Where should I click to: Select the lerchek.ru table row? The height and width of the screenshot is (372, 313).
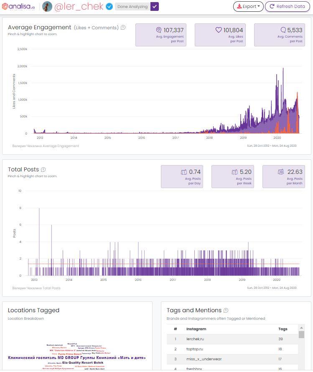click(x=232, y=339)
